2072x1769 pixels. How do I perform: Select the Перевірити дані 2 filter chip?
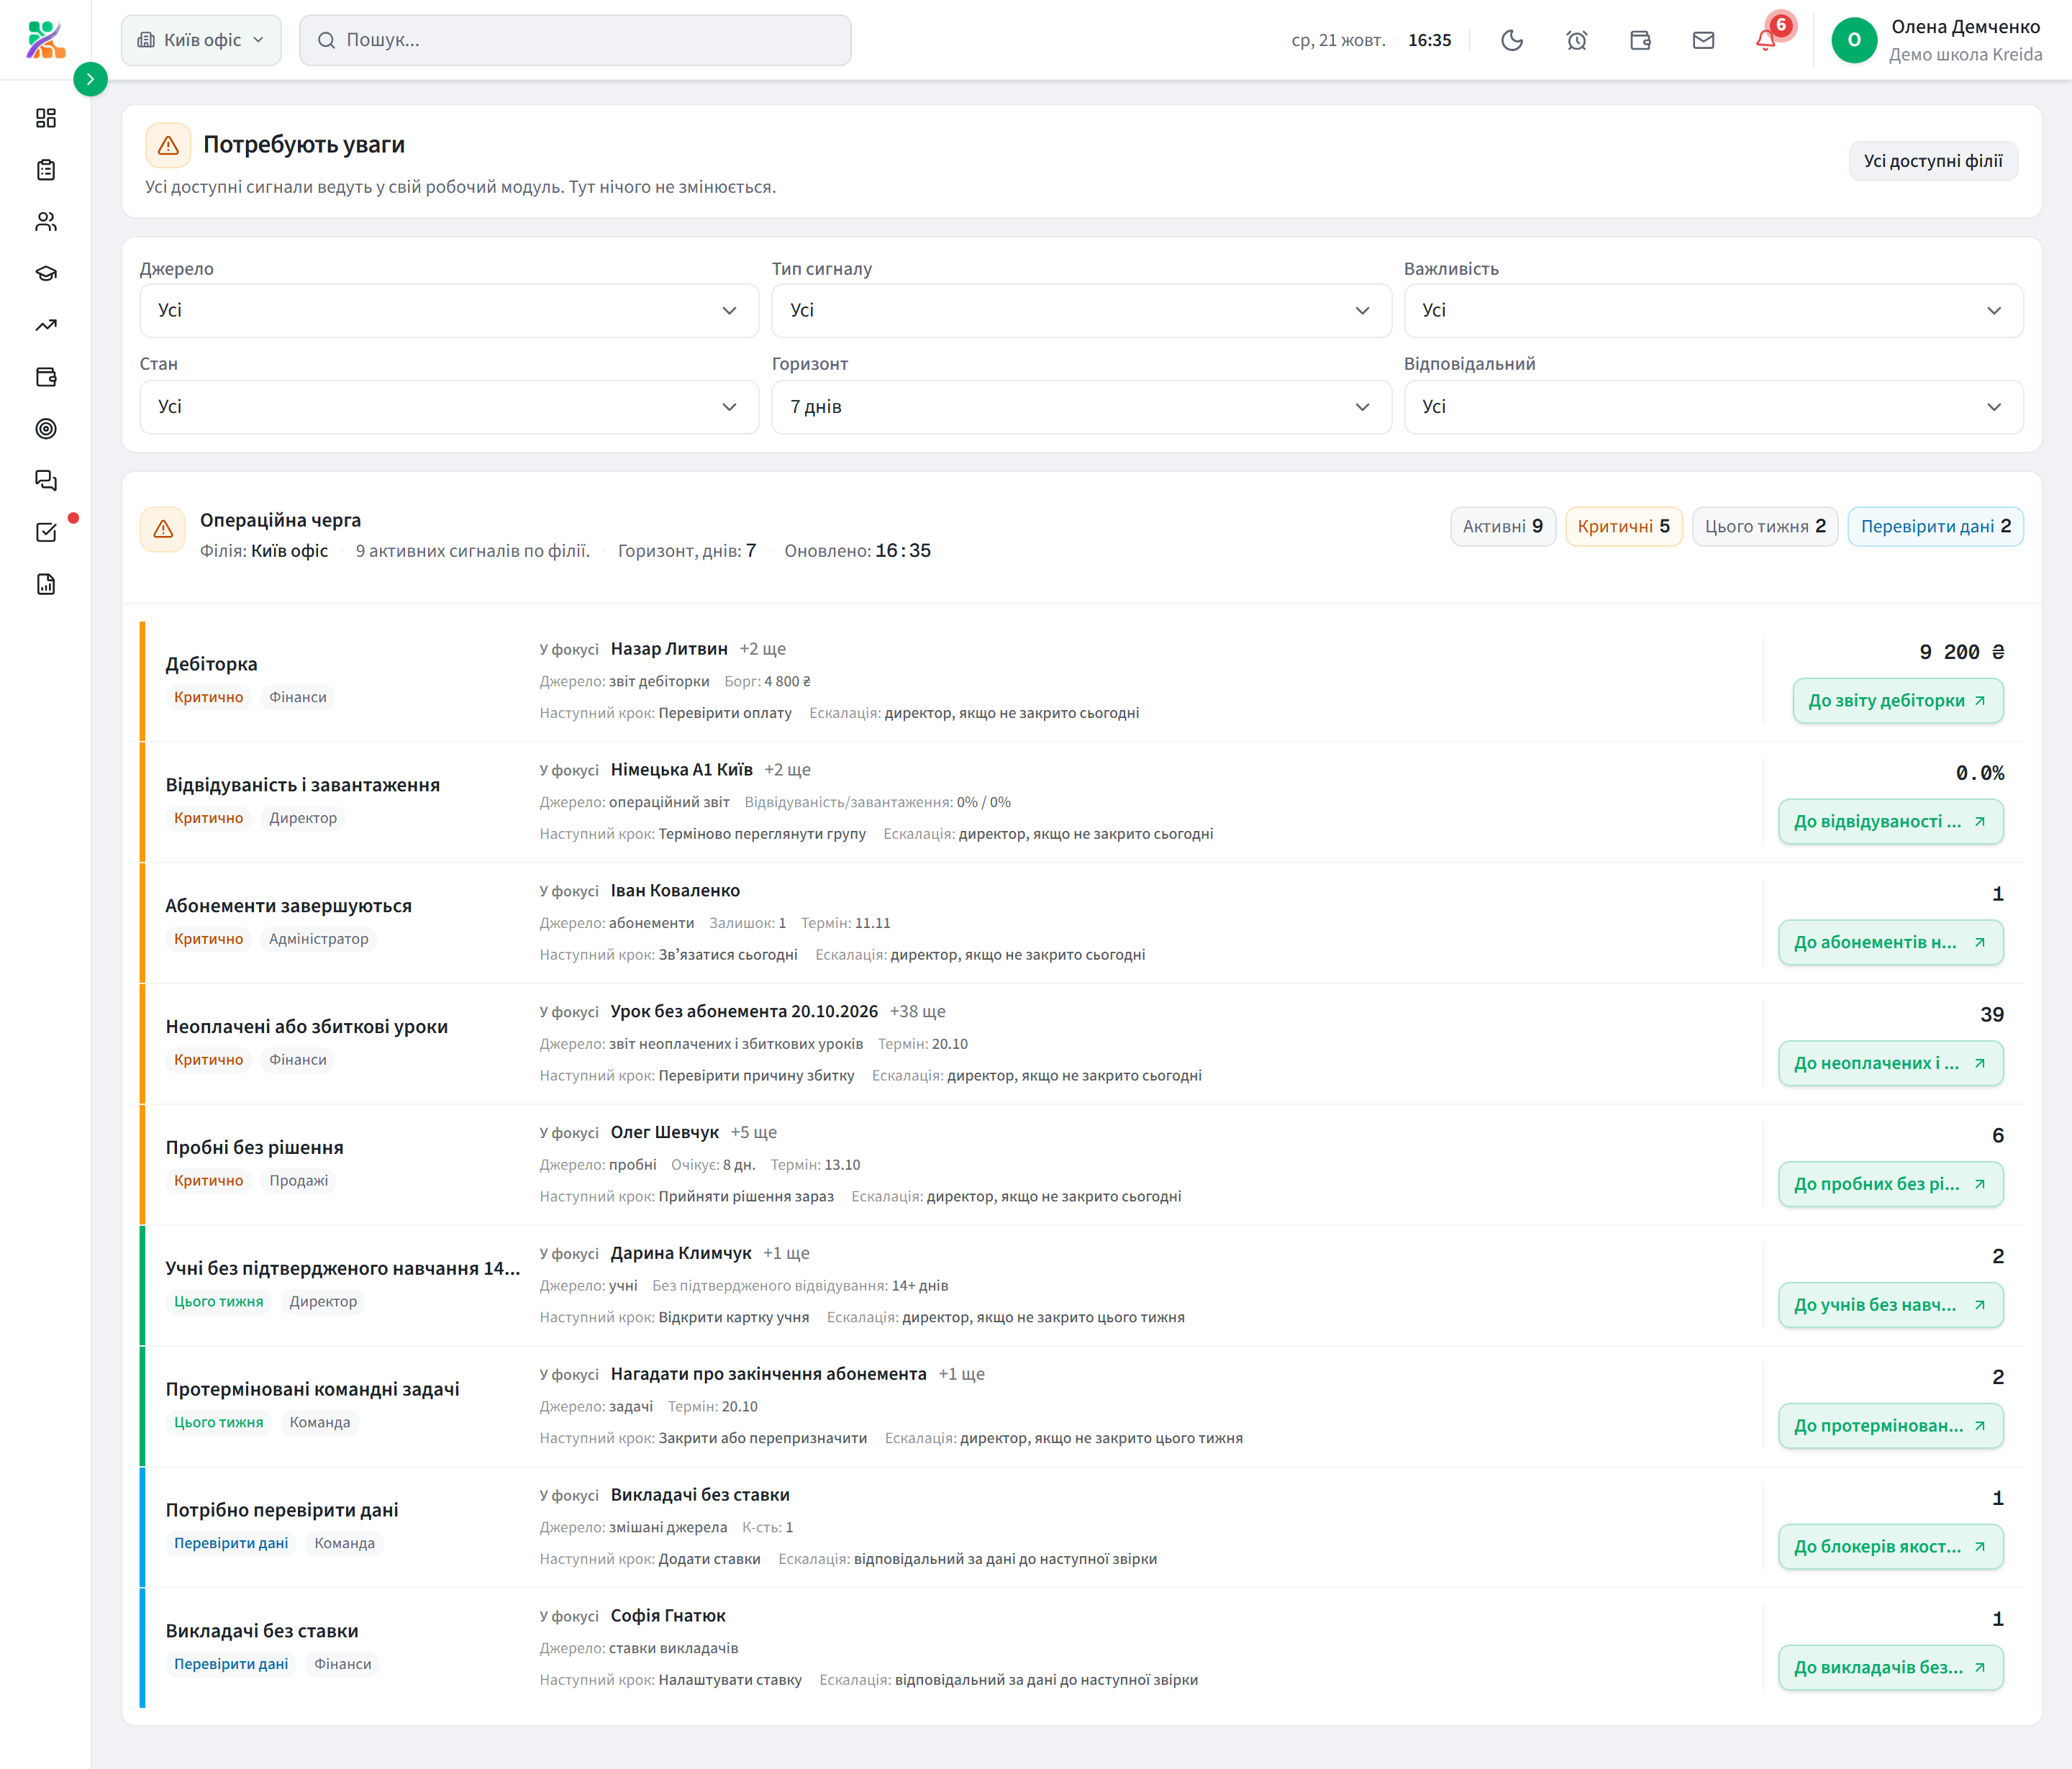click(x=1935, y=526)
